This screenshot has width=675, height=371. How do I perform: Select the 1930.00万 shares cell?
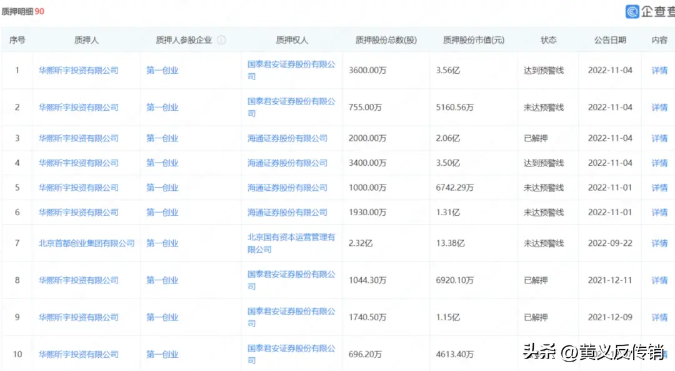click(367, 213)
